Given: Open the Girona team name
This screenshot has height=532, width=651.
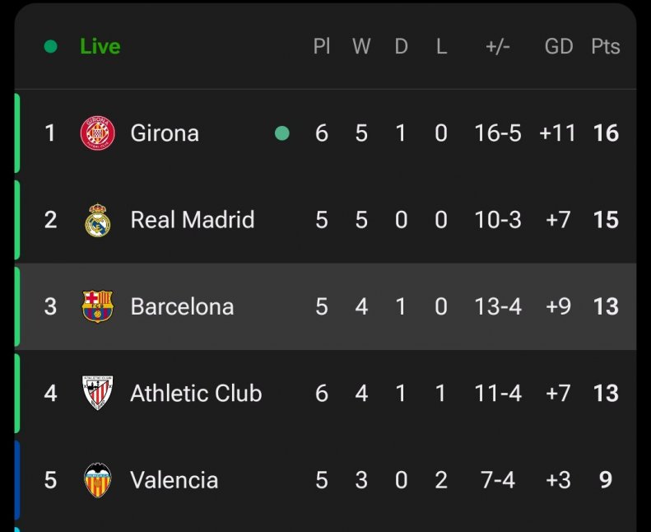Looking at the screenshot, I should (165, 133).
